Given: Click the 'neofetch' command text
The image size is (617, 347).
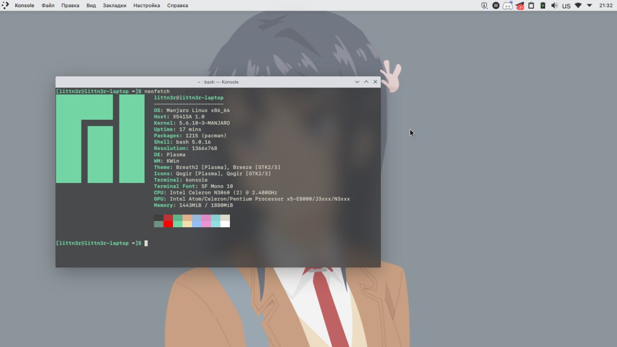Looking at the screenshot, I should click(157, 92).
